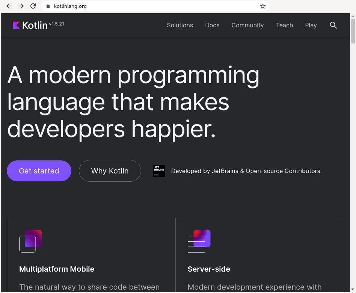Image resolution: width=356 pixels, height=293 pixels.
Task: Click the 'A modern programming language' headline
Action: 133,102
